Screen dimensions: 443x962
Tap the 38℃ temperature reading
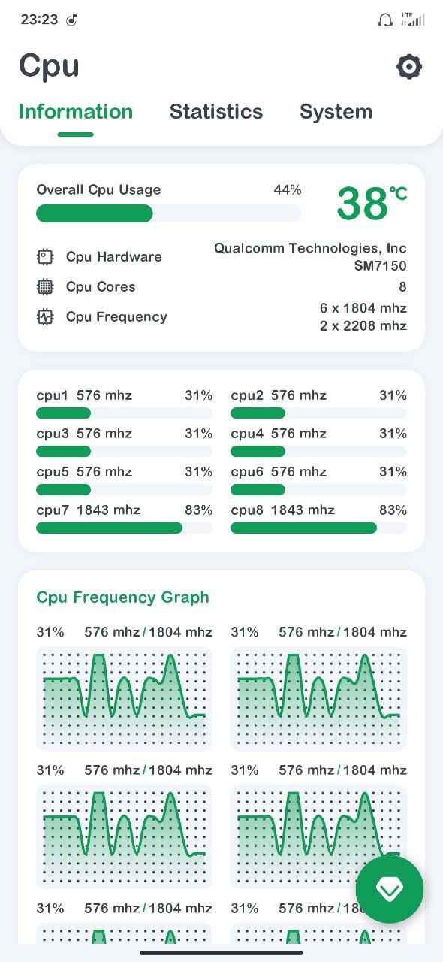[372, 204]
